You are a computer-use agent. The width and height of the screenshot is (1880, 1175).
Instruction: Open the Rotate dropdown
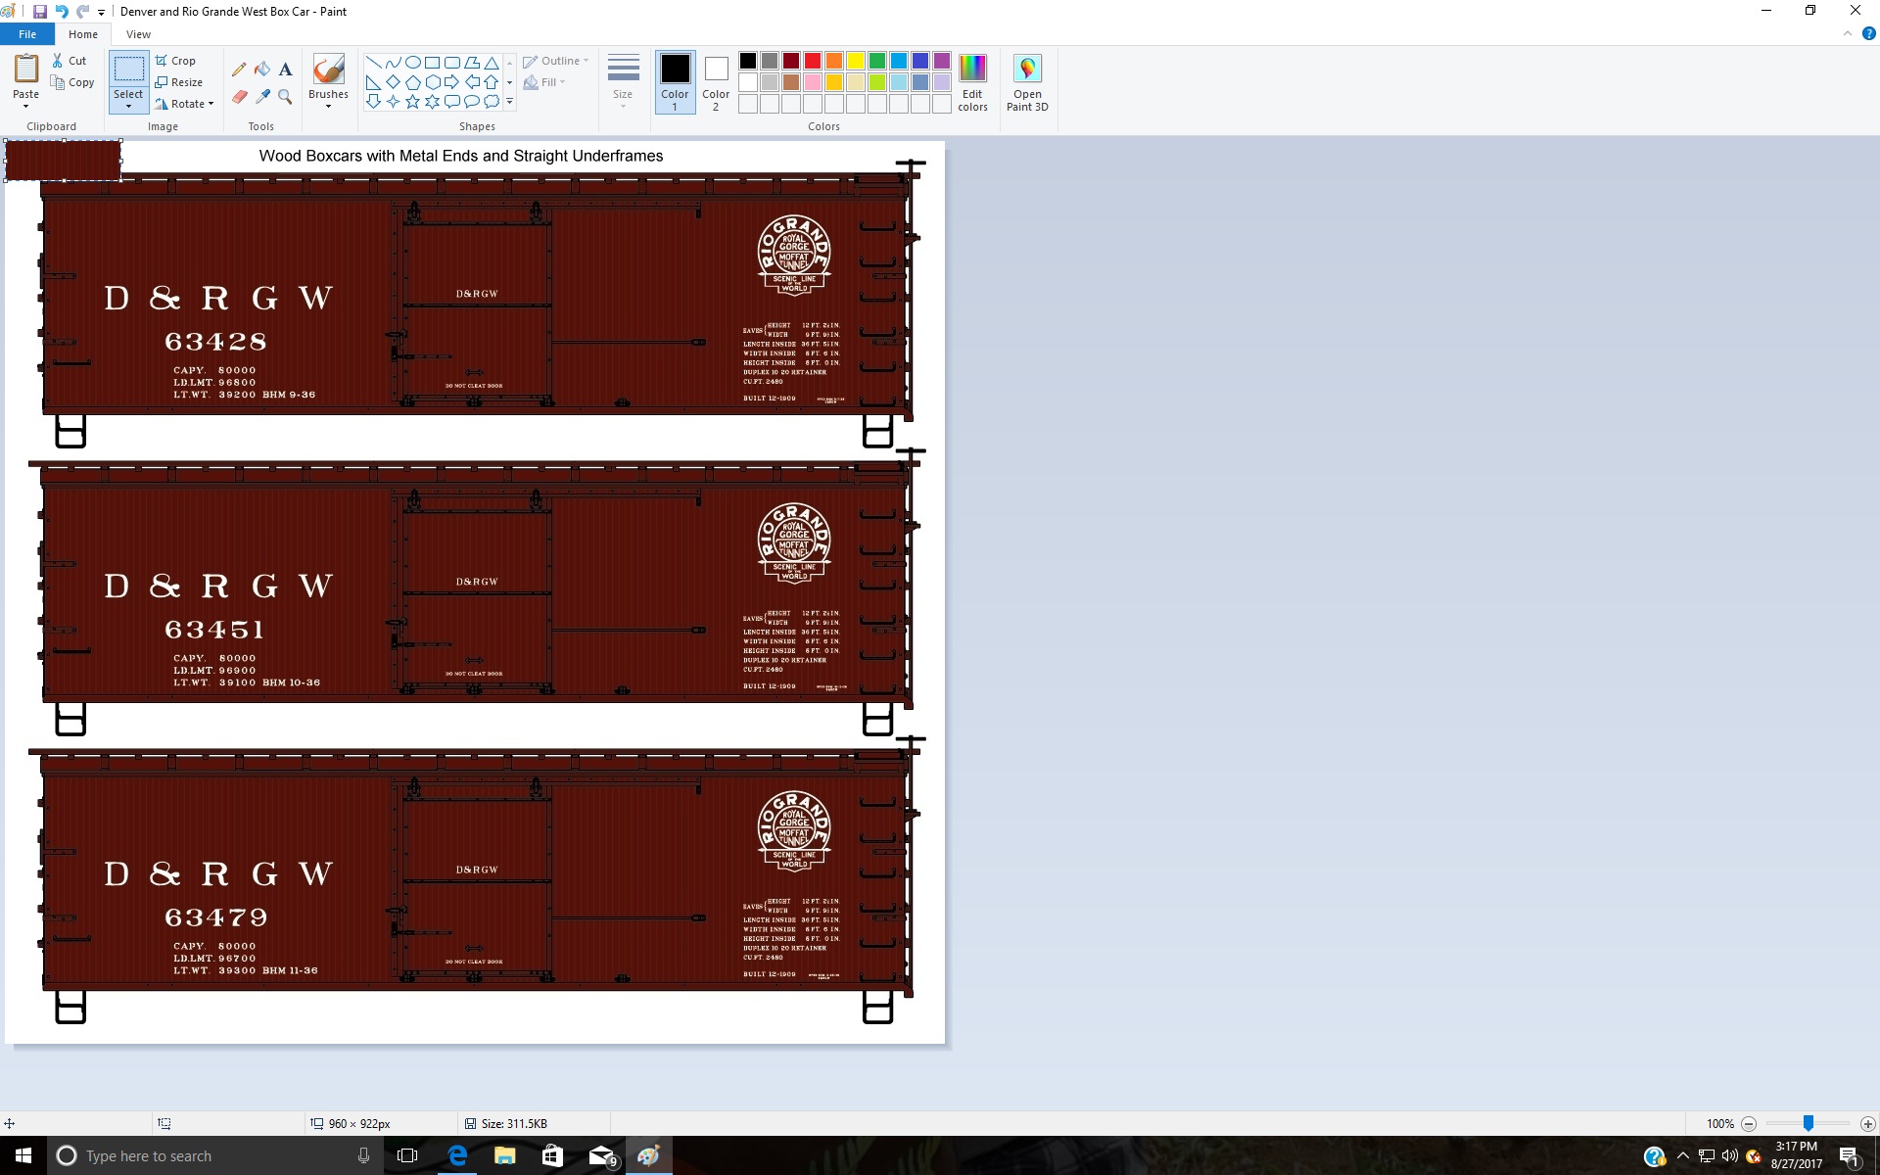(184, 104)
